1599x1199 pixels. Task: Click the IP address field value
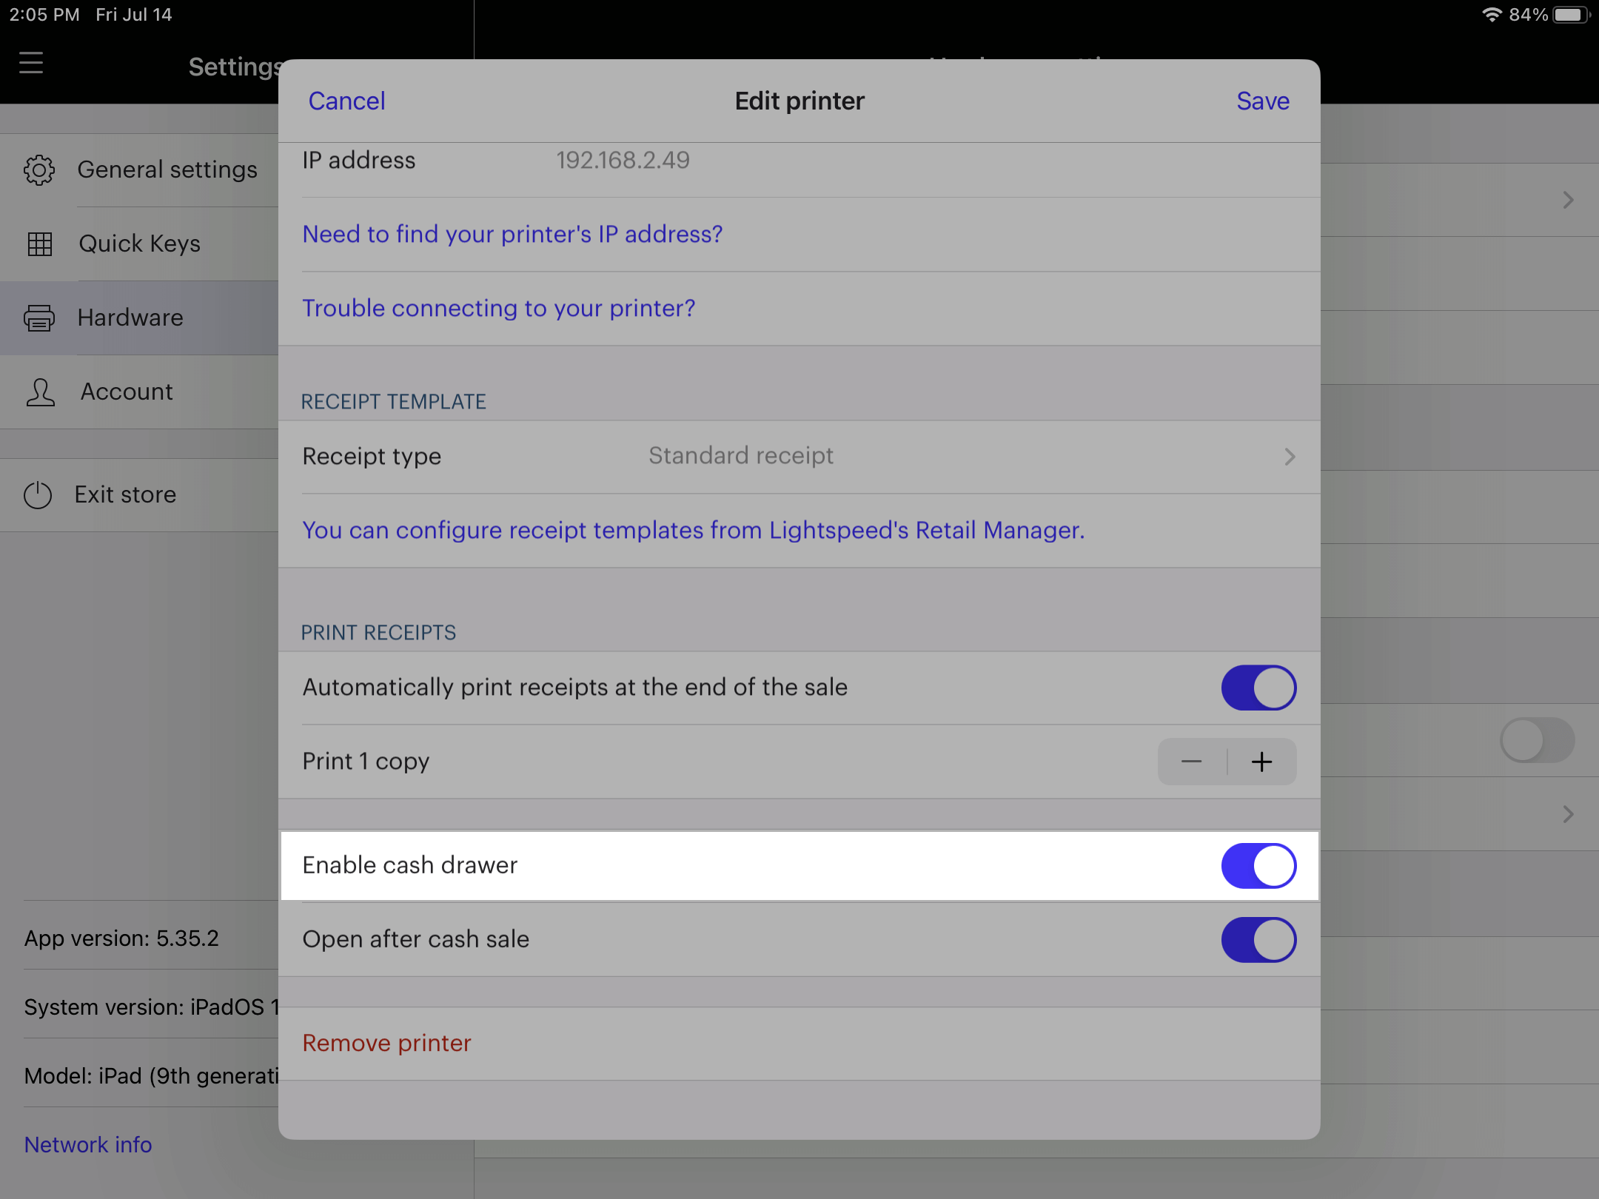pos(623,161)
